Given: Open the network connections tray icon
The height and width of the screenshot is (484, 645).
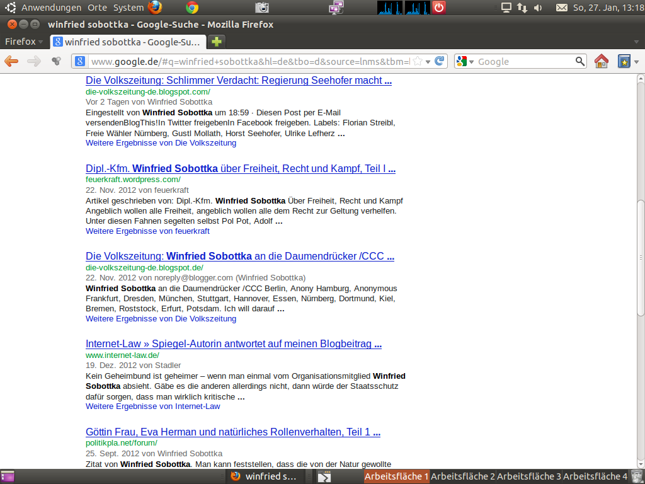Looking at the screenshot, I should click(522, 8).
